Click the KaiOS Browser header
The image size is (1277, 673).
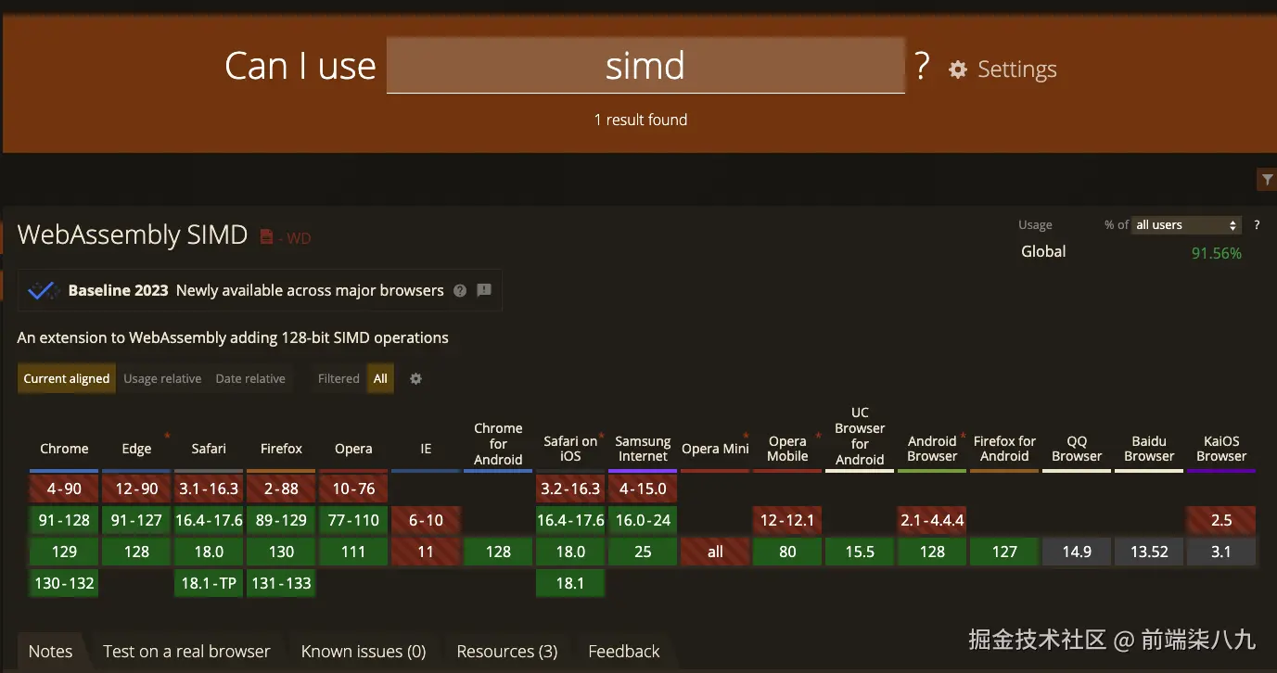(1221, 449)
